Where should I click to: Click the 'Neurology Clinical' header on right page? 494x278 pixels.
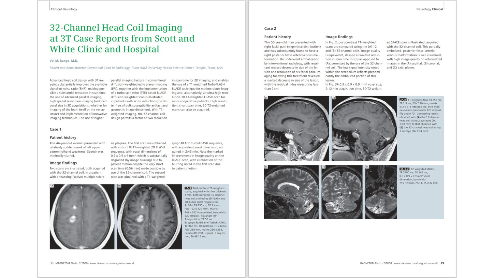point(430,9)
